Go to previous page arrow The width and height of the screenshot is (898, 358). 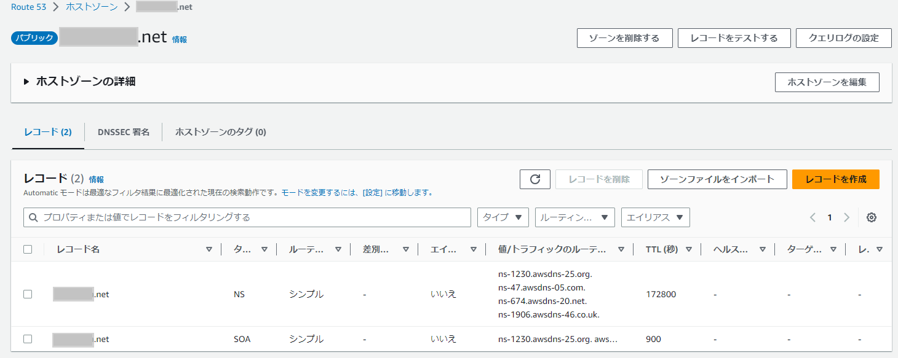point(813,217)
